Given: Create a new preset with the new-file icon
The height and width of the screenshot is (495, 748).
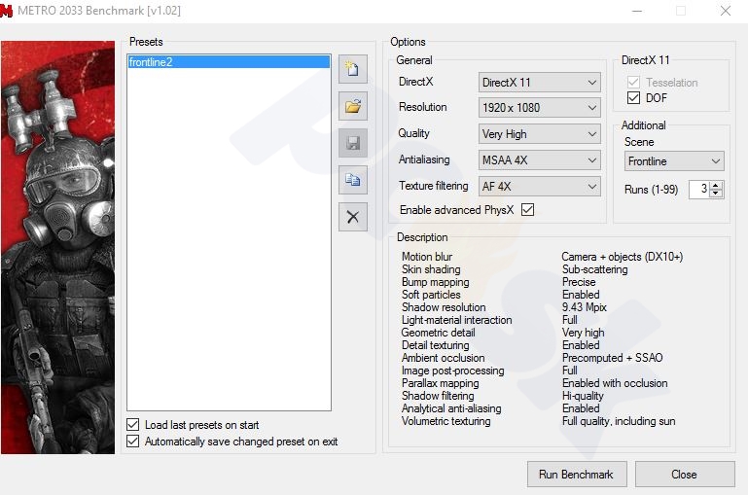Looking at the screenshot, I should tap(353, 69).
